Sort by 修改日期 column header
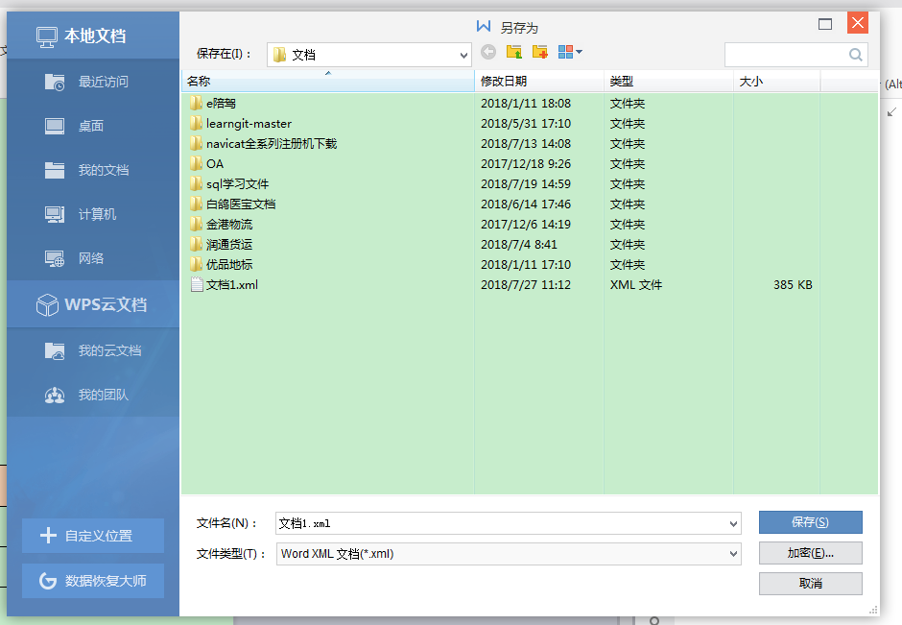Screen dimensions: 902x625 [x=539, y=82]
